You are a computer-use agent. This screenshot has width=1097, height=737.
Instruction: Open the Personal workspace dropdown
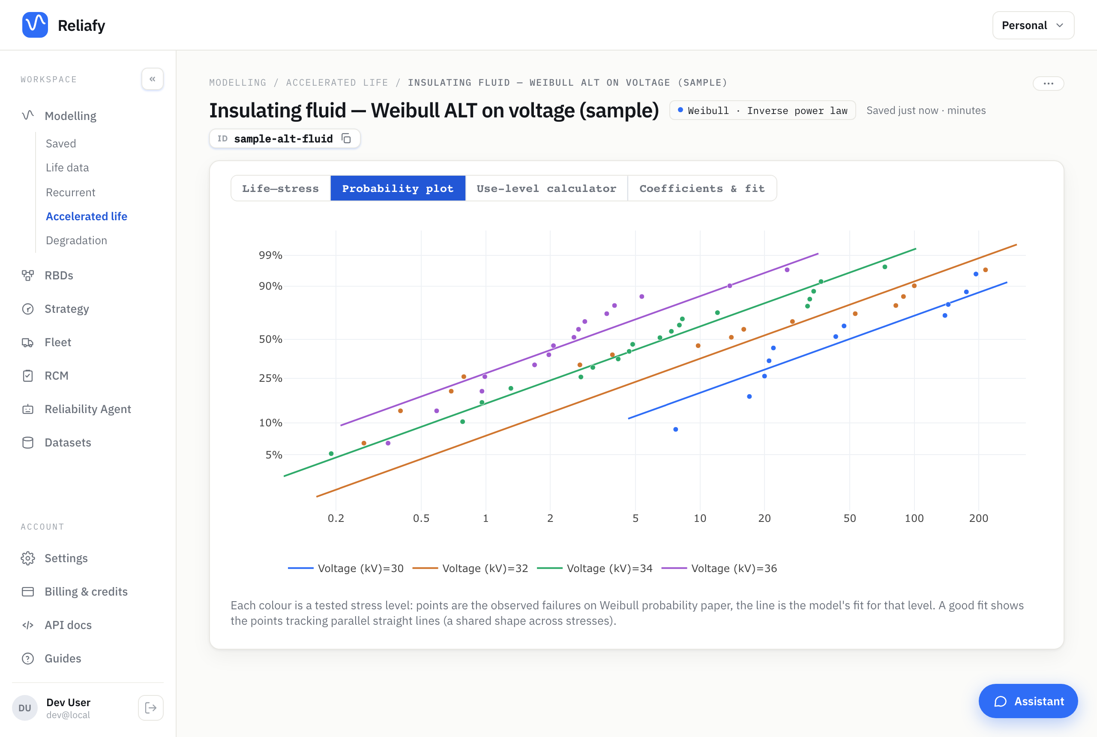[x=1033, y=25]
